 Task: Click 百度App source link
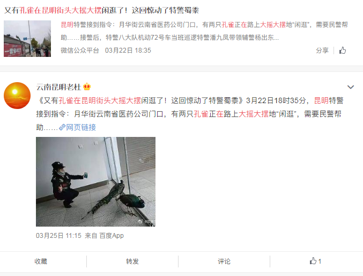112,236
